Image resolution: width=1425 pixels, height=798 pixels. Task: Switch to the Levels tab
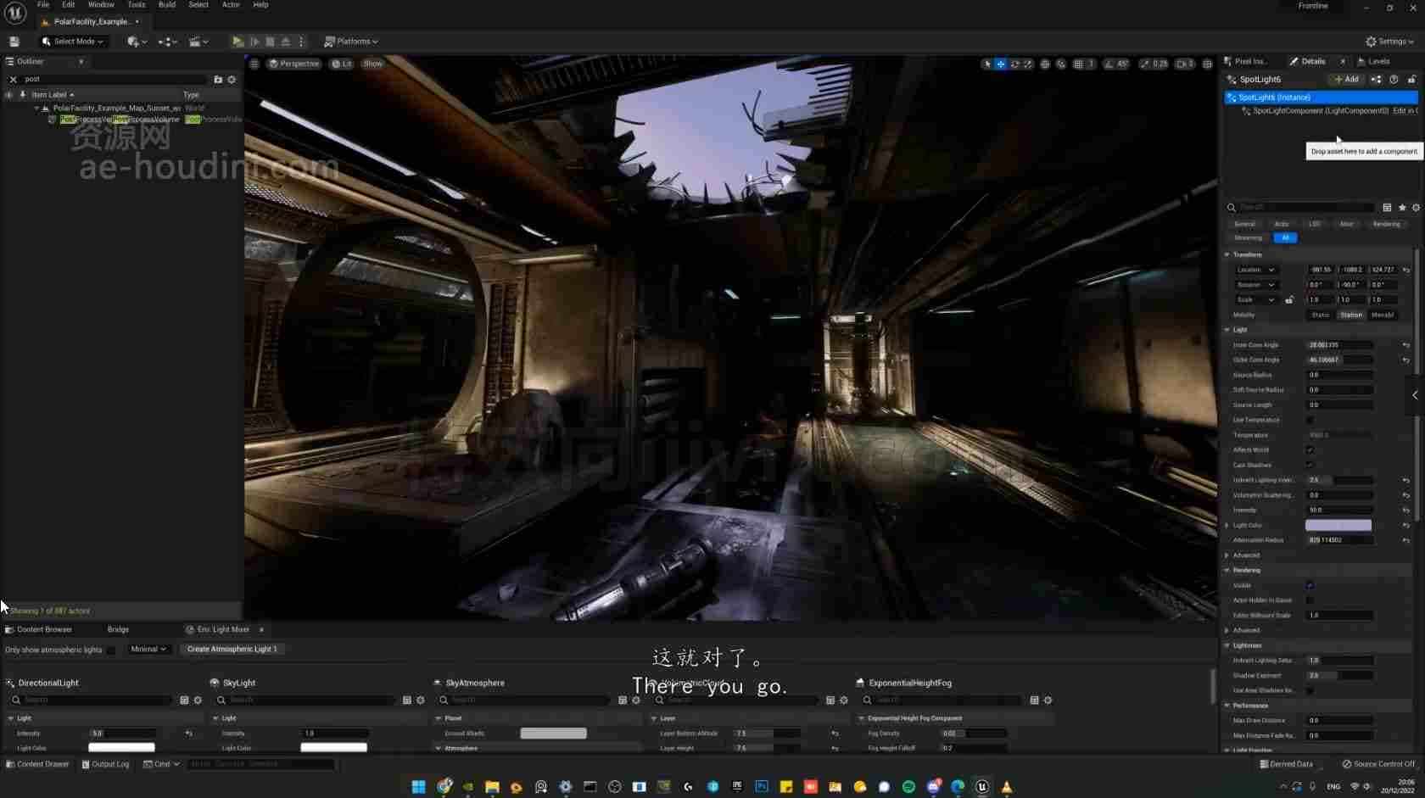pos(1374,62)
